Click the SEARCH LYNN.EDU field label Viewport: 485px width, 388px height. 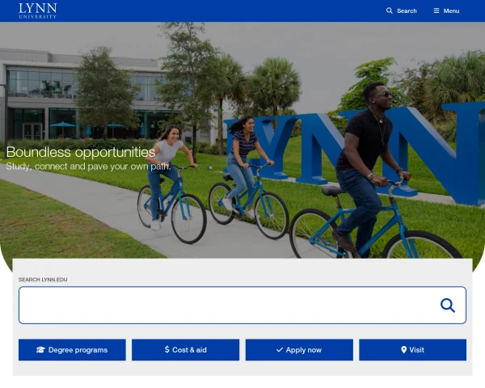(43, 280)
